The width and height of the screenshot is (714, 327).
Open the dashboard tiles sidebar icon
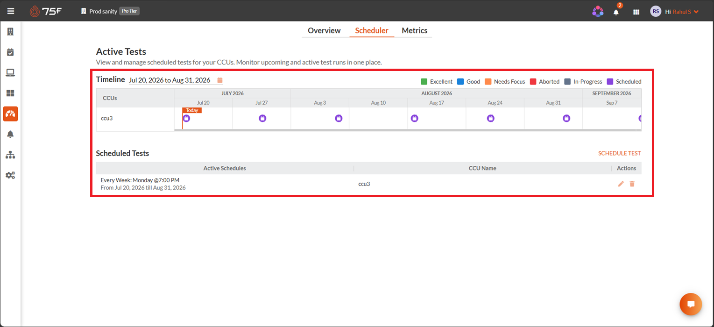[x=10, y=93]
